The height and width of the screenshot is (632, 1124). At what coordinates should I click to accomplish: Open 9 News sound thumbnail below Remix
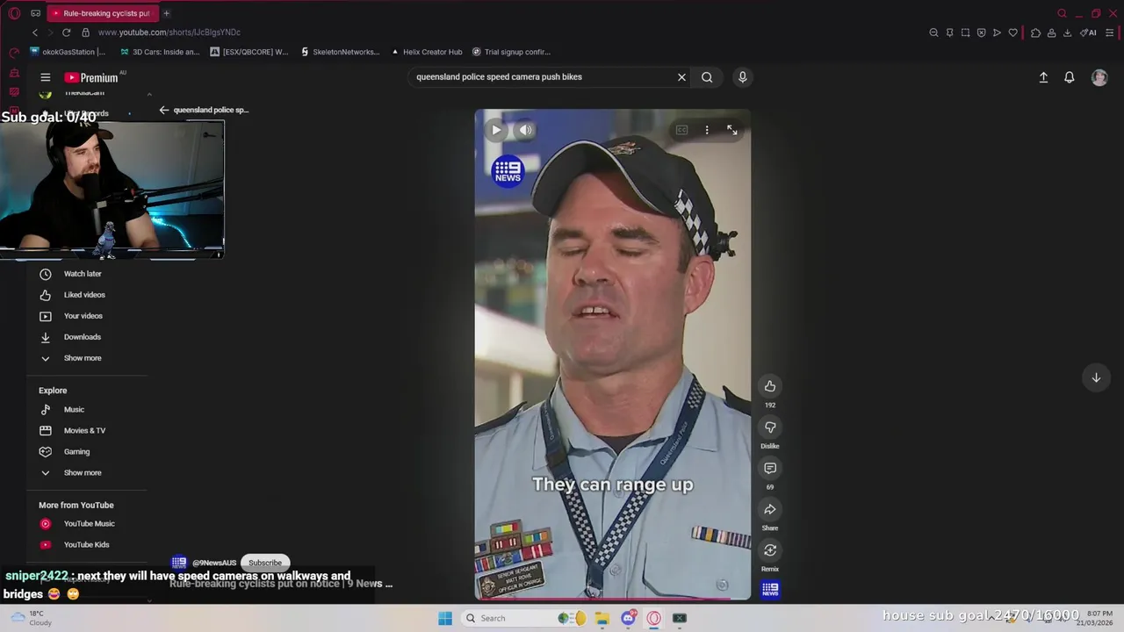(x=770, y=589)
